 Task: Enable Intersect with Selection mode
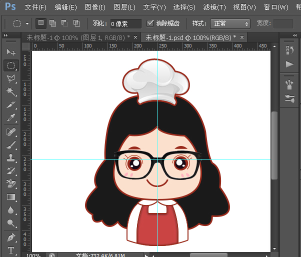tap(76, 23)
